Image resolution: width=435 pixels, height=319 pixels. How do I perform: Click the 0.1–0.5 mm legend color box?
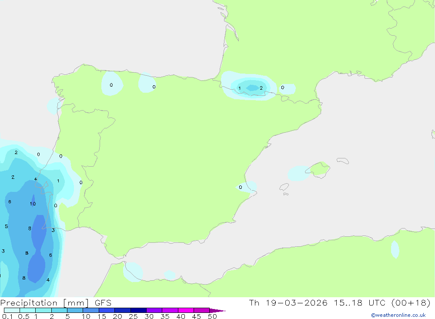pos(12,310)
